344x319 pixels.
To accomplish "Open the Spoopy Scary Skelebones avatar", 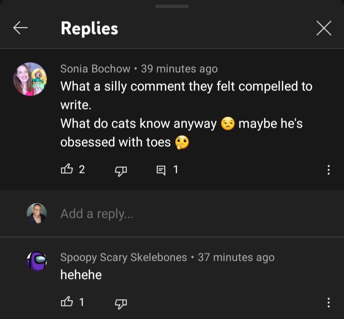I will [37, 261].
